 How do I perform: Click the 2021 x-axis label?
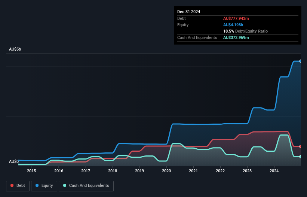click(193, 171)
